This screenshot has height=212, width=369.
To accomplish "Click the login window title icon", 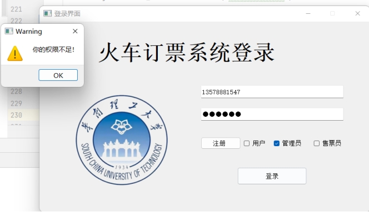I will 47,14.
